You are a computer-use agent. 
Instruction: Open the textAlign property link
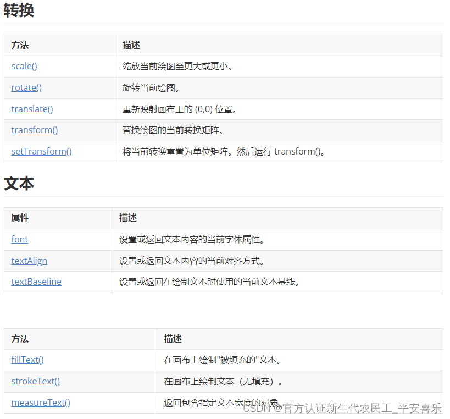[x=29, y=261]
